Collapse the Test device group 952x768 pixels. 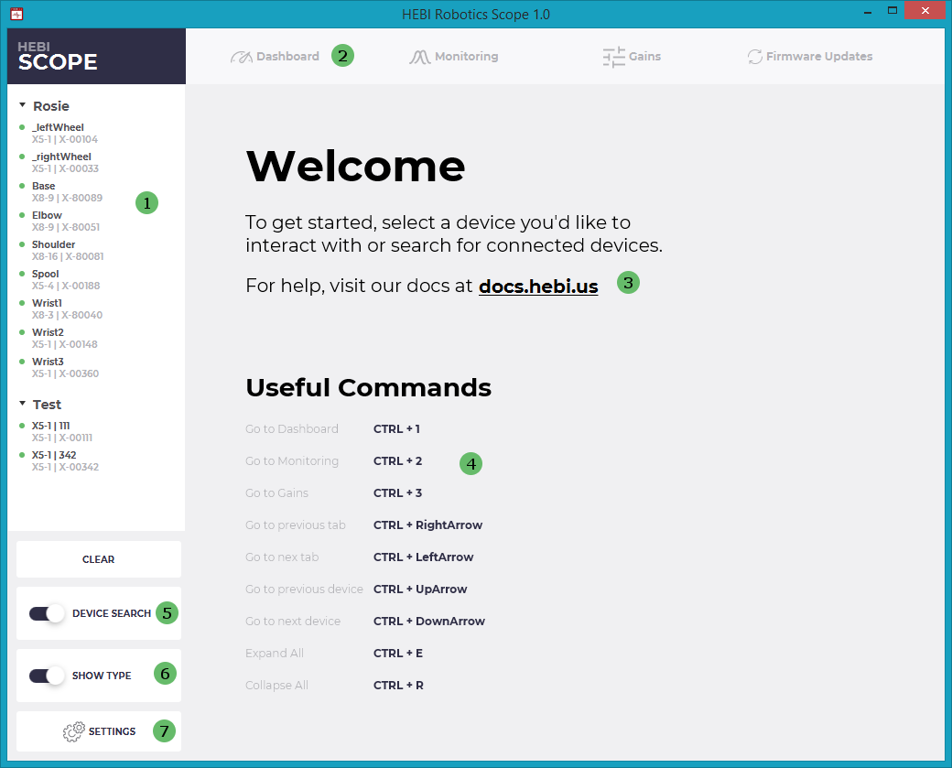[23, 405]
